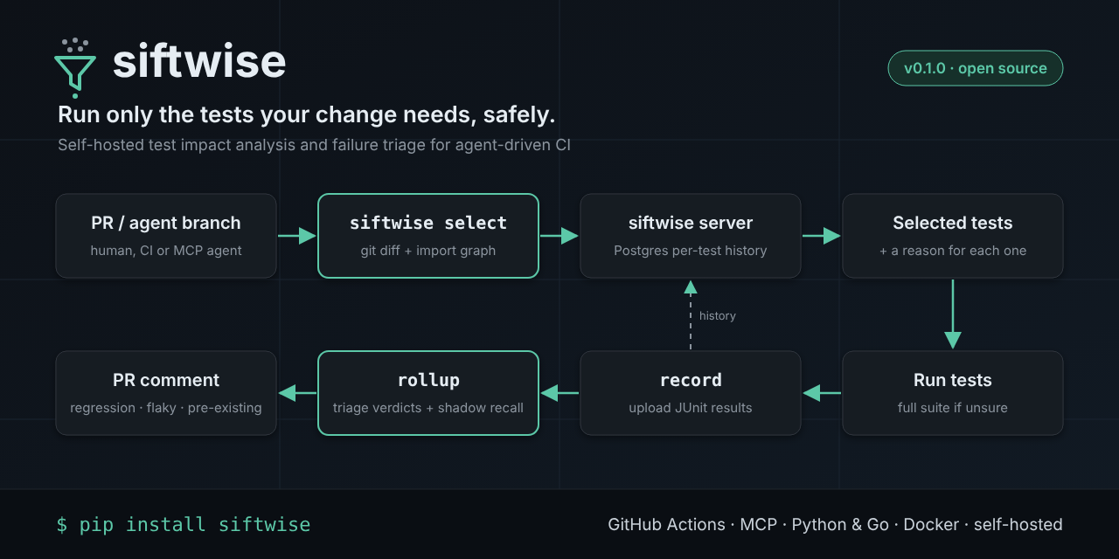Screen dimensions: 1119x559
Task: Click the small "history" label by the dashed line
Action: tap(718, 315)
